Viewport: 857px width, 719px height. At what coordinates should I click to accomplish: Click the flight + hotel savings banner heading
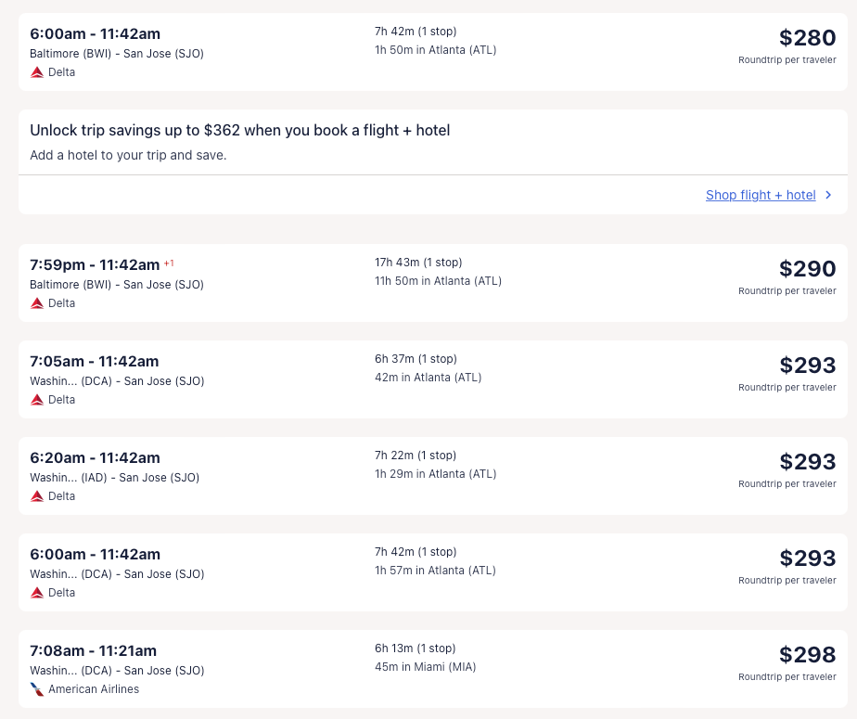[240, 131]
